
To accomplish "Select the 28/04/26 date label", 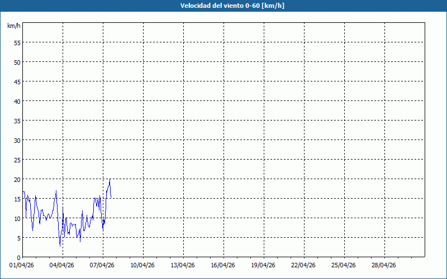I will point(384,265).
